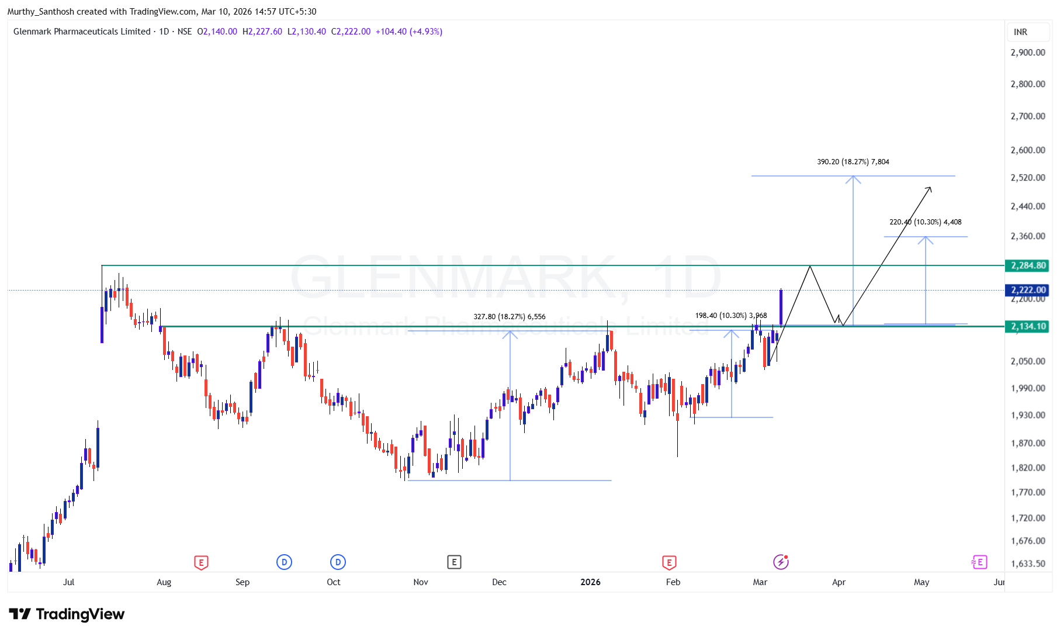Click the 2,050.00 price axis label
The width and height of the screenshot is (1060, 636).
click(x=1028, y=361)
